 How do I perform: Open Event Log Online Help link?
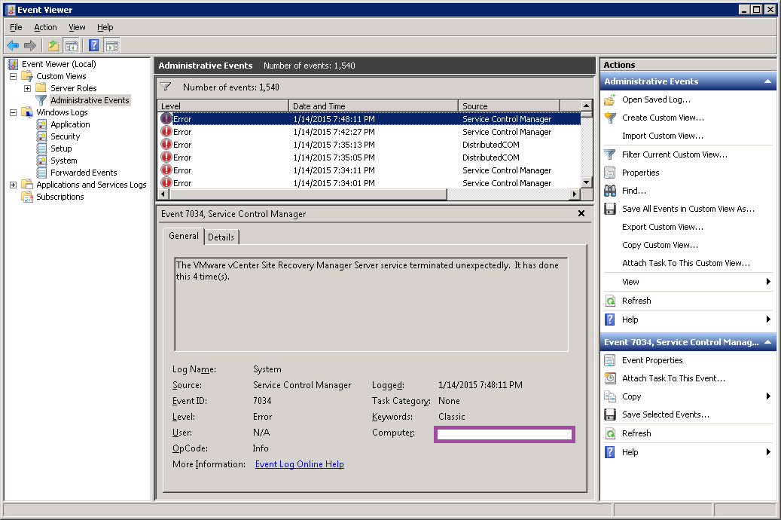click(x=299, y=464)
